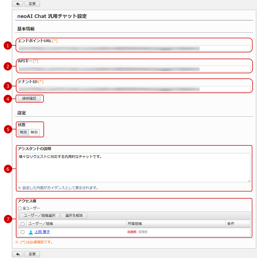
Task: Click the bottom back arrow button
Action: 18,254
